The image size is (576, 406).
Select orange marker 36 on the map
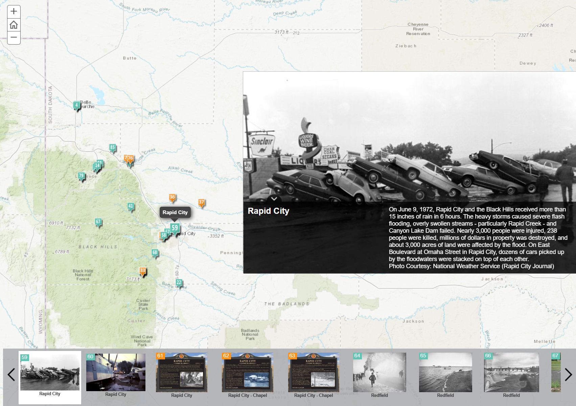point(172,196)
